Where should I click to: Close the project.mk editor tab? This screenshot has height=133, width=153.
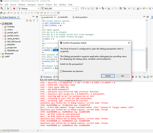55,17
